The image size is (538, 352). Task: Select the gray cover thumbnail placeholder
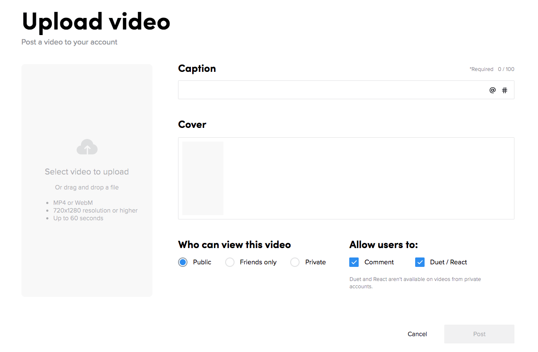click(203, 178)
